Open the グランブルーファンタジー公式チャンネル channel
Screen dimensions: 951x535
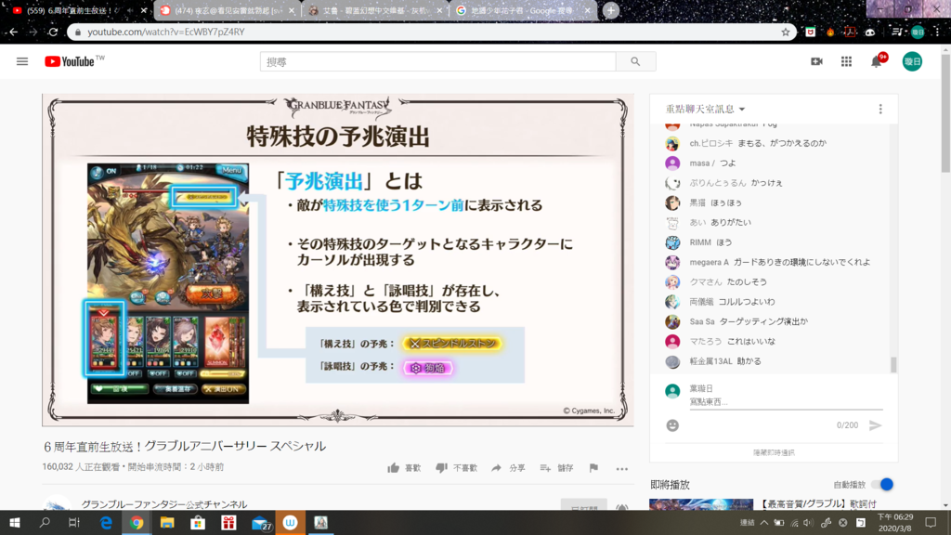click(x=164, y=504)
